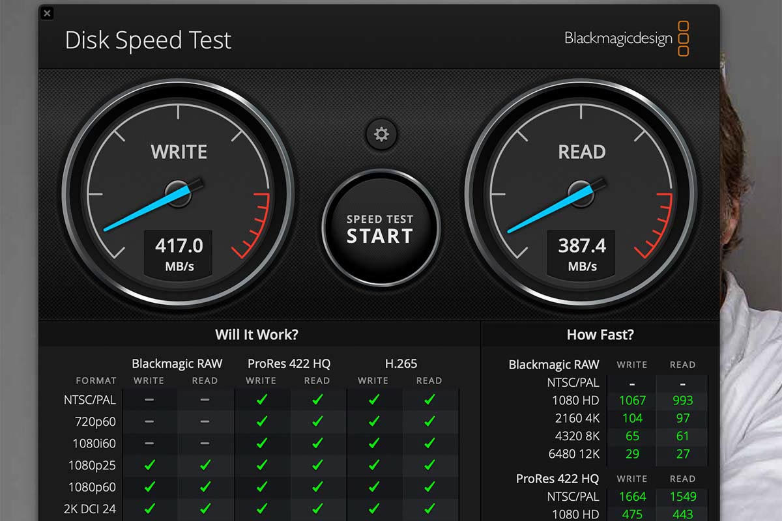Click the 6480 12K read value 27
Image resolution: width=782 pixels, height=521 pixels.
coord(682,454)
